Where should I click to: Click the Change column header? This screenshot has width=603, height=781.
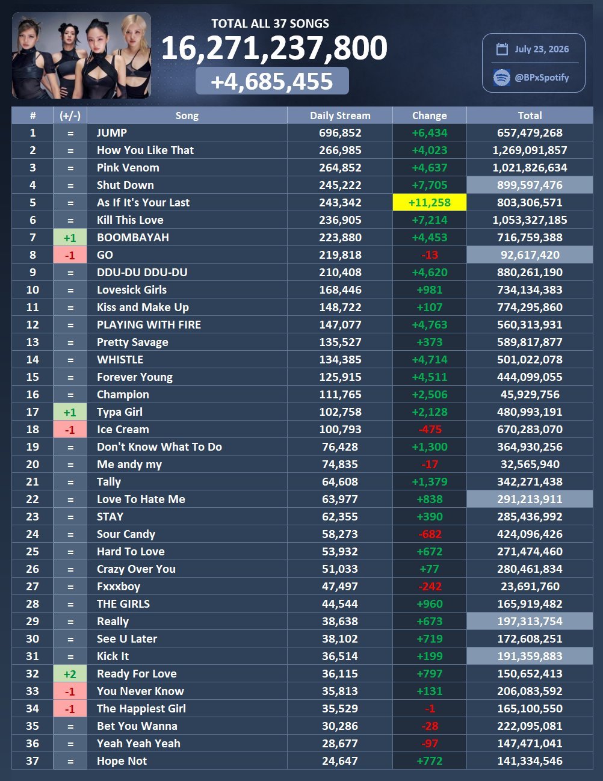click(x=430, y=116)
